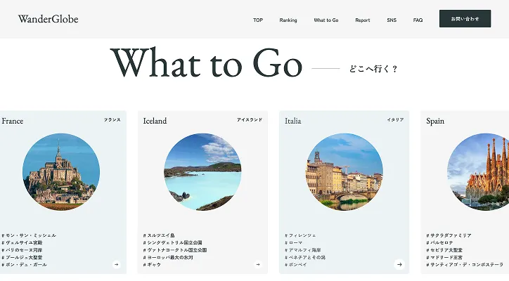Click the France card title
509x281 pixels.
click(13, 121)
